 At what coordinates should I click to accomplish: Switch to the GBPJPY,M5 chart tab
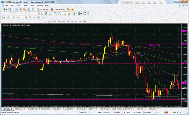click(81, 109)
